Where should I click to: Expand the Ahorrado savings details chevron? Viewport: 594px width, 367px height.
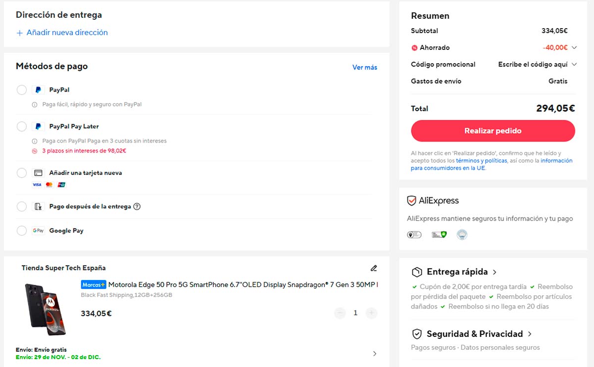[574, 48]
